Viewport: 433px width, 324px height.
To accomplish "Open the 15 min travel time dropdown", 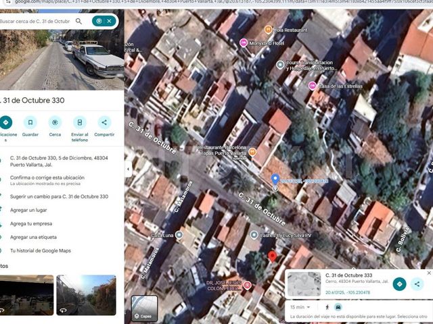I will click(300, 307).
